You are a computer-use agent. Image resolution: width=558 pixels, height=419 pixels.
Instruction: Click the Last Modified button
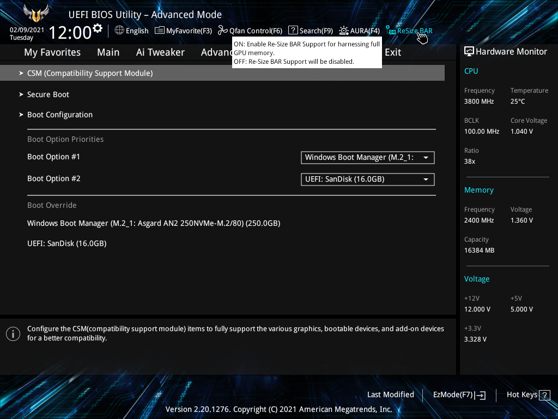(390, 395)
